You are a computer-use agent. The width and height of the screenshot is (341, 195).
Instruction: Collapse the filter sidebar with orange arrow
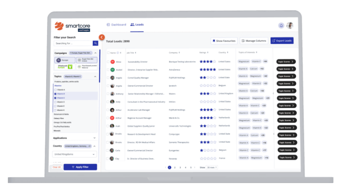(x=102, y=38)
